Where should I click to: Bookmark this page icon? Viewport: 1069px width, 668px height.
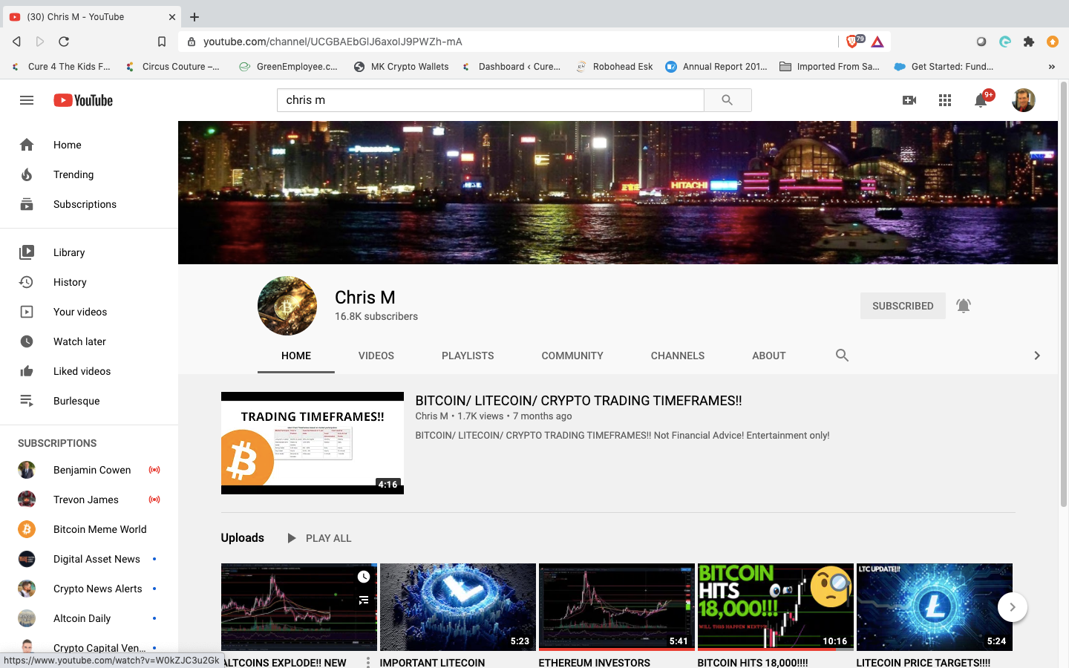(x=162, y=42)
